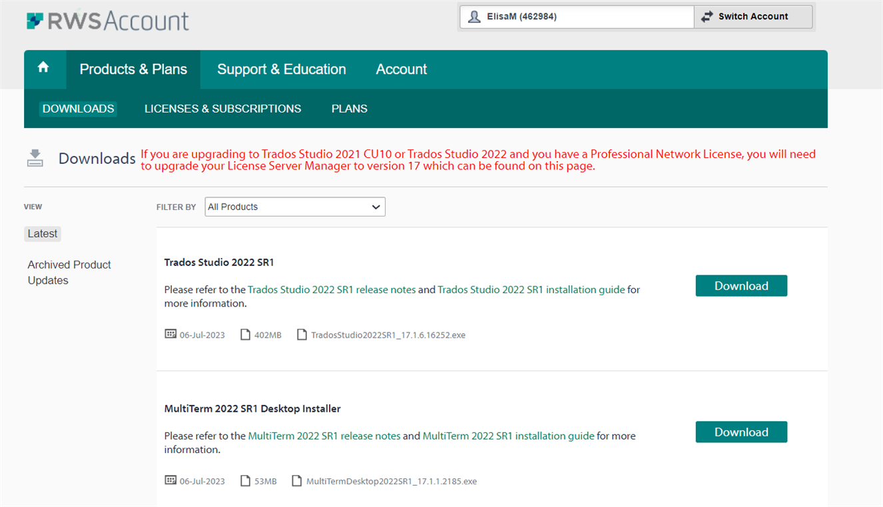Click the 402MB file size text

[x=268, y=335]
